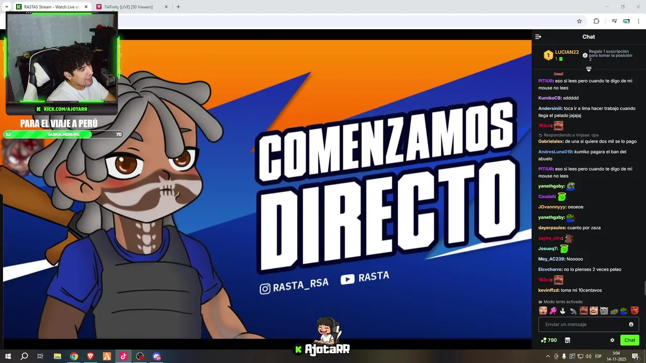This screenshot has height=363, width=646.
Task: Open the Kick shop icon
Action: click(x=567, y=340)
